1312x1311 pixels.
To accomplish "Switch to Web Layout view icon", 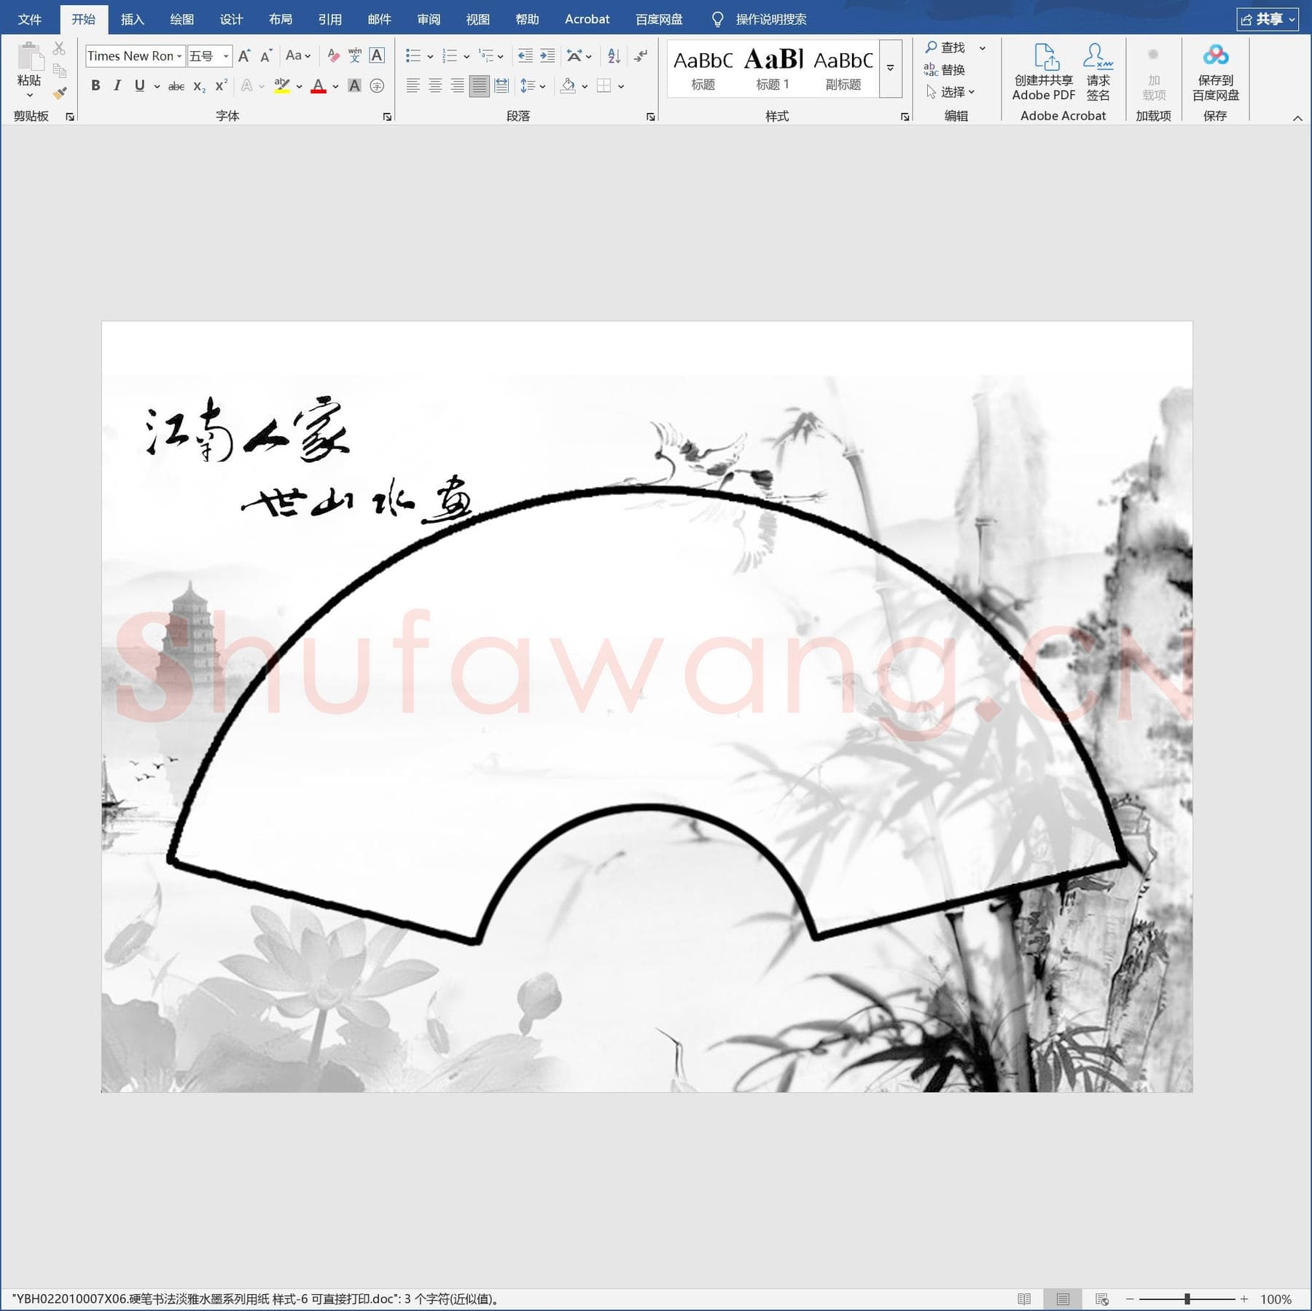I will 1102,1299.
